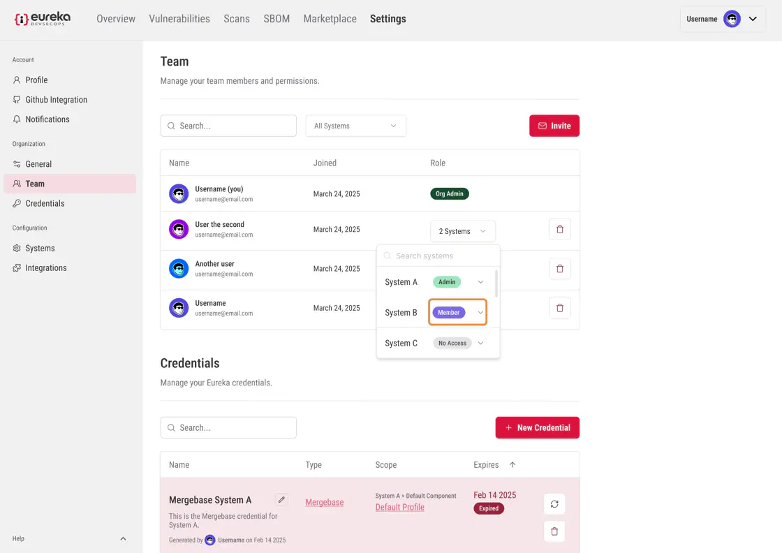
Task: Open System C No Access dropdown
Action: click(480, 343)
